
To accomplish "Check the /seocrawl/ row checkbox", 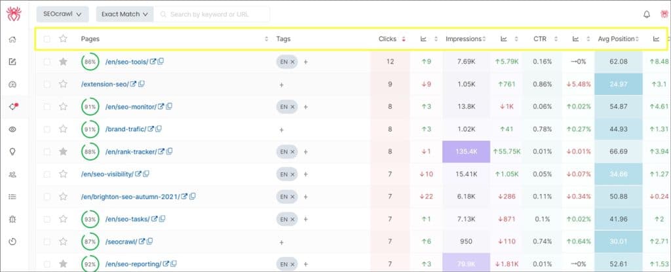I will (x=47, y=242).
